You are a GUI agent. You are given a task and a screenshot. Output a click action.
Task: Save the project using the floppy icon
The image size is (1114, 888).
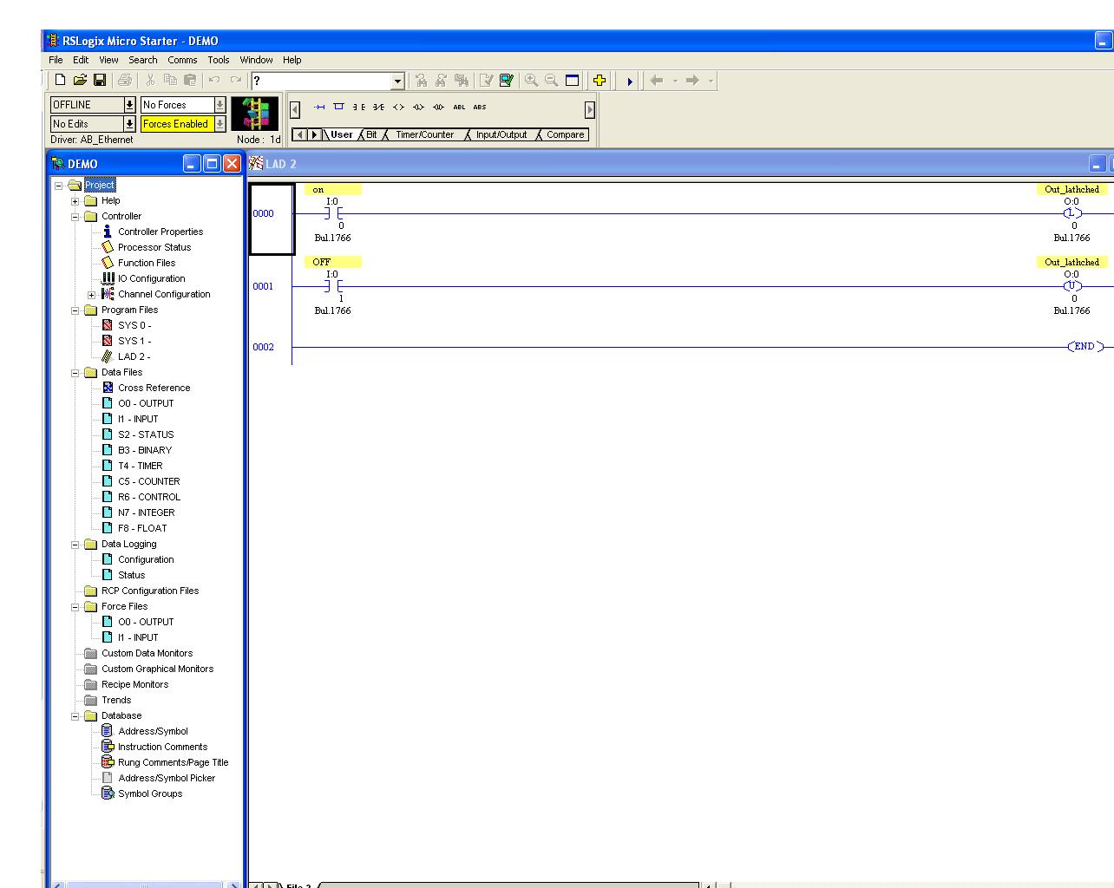[x=100, y=81]
